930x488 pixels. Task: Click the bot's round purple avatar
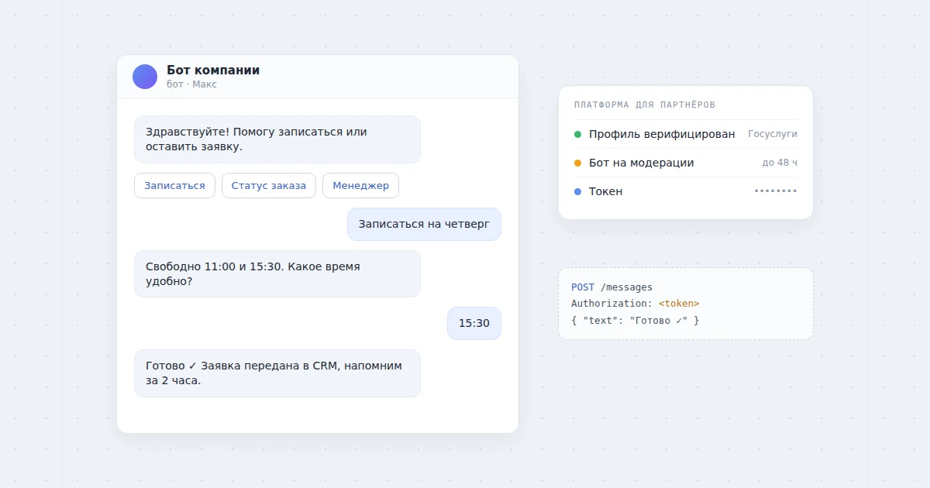(x=145, y=77)
